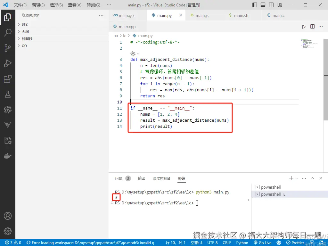The height and width of the screenshot is (246, 328).
Task: Open the Explorer views-and-more-actions ellipsis
Action: pyautogui.click(x=101, y=15)
